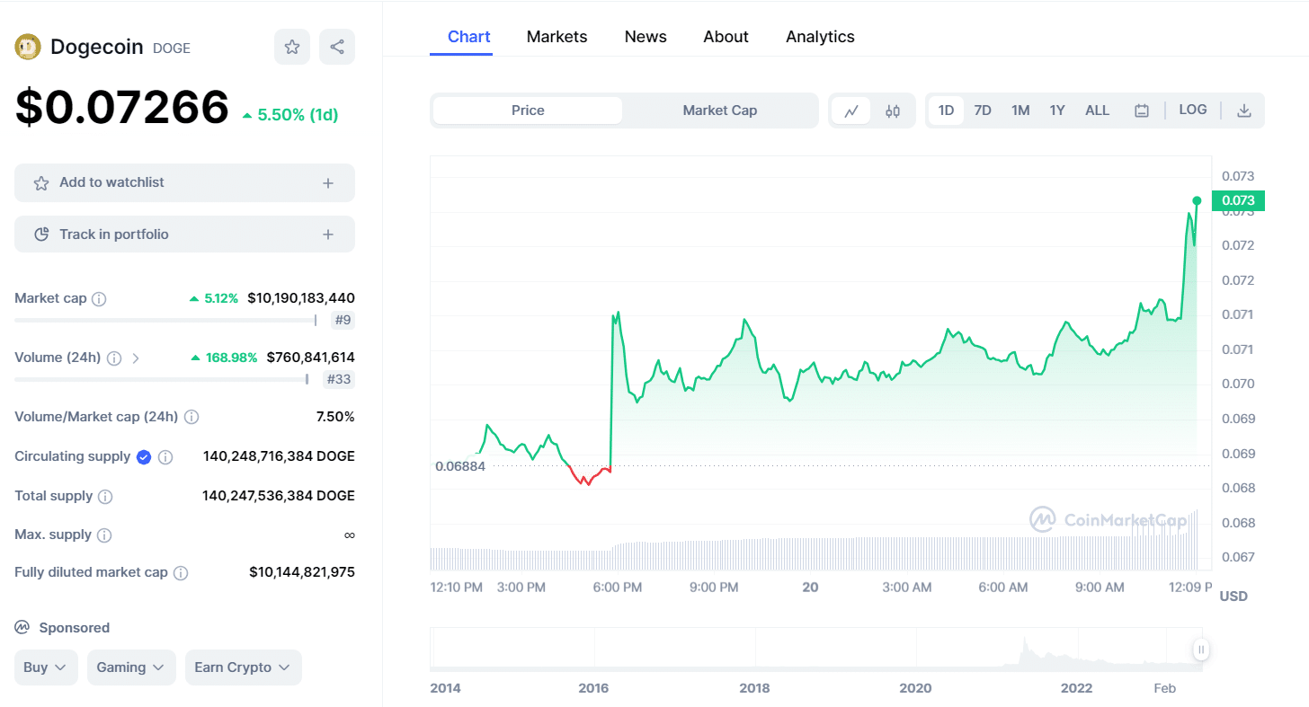Click the pie chart icon in Track in portfolio
Screen dimensions: 1309x707
41,234
